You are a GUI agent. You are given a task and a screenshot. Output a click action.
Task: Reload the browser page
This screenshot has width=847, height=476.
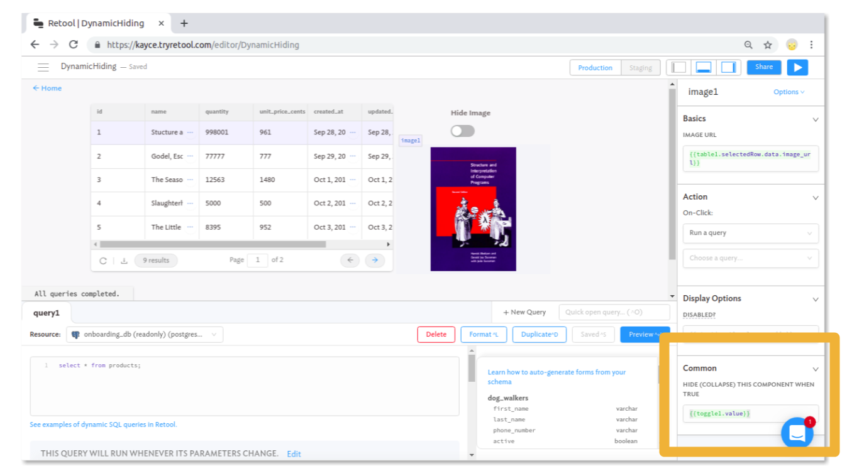pyautogui.click(x=74, y=45)
